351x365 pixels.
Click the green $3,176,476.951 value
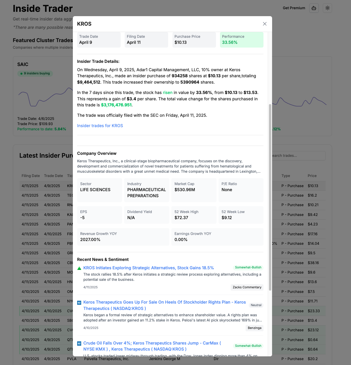(116, 105)
